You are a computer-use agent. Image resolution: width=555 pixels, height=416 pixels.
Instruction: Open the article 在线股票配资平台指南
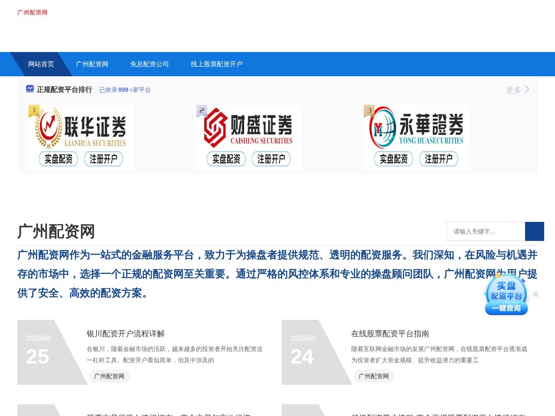point(390,334)
